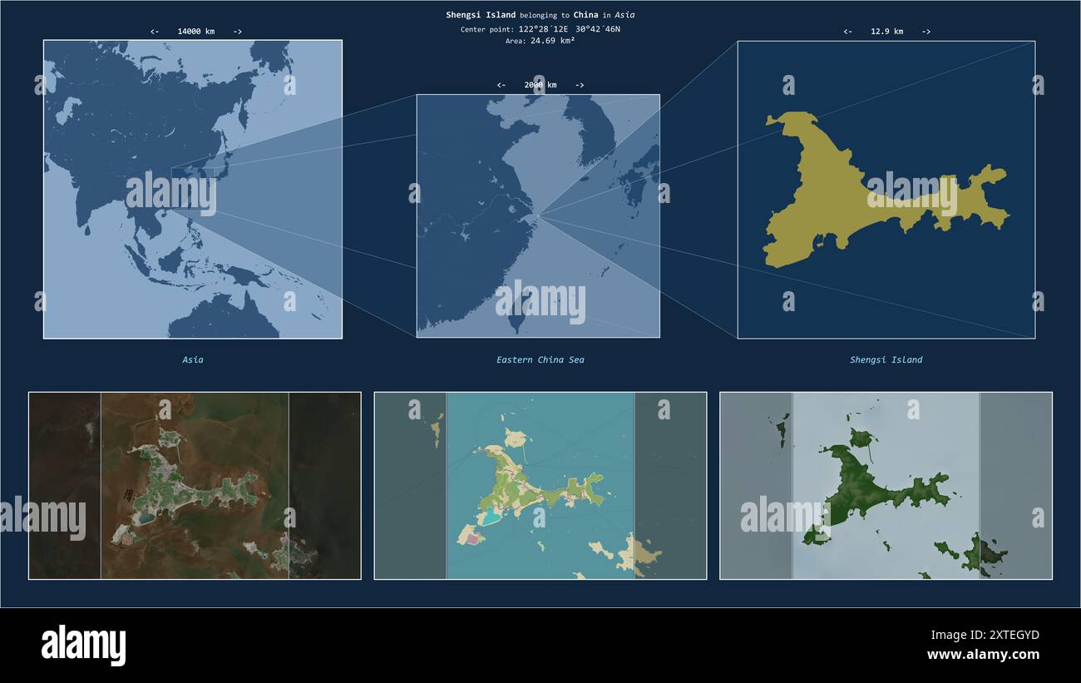Click the alamy logo in footer
The height and width of the screenshot is (683, 1081).
[83, 646]
